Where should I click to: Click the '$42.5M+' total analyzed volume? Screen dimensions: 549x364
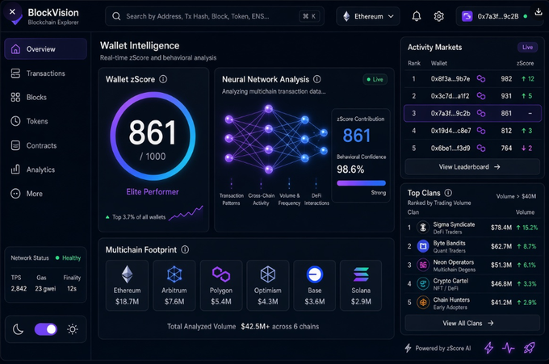click(255, 327)
